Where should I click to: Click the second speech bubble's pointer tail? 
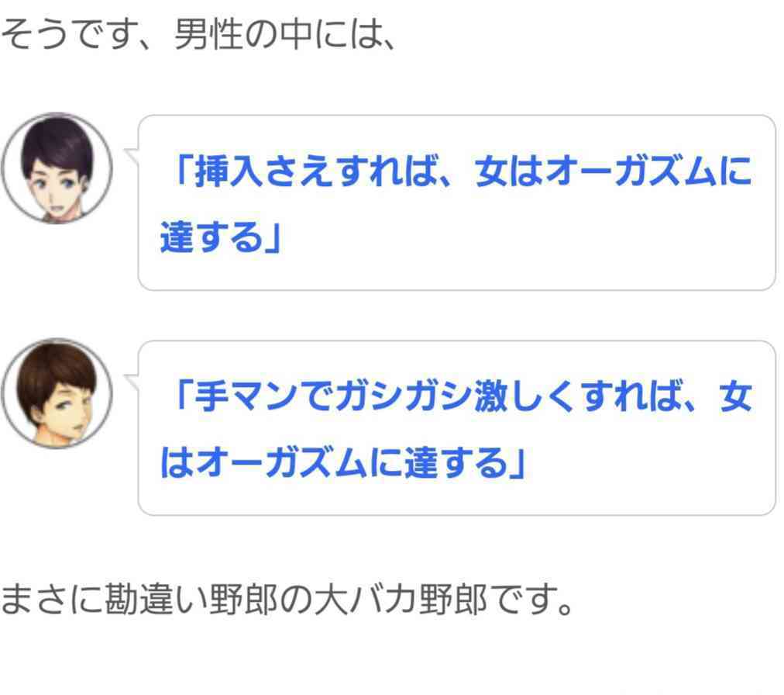tap(132, 382)
